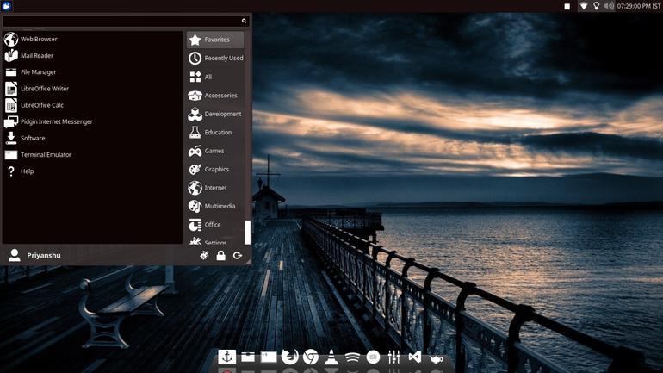Launch Visual Studio Code from dock
This screenshot has width=663, height=373.
point(415,357)
